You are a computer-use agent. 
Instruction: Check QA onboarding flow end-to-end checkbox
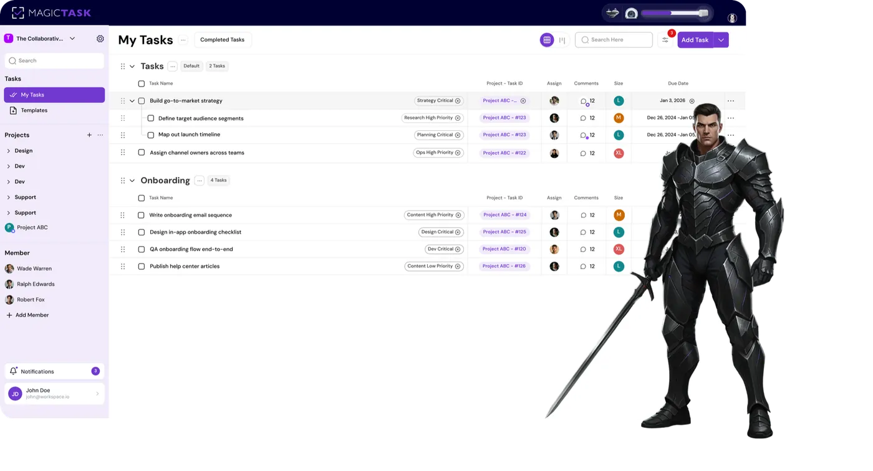coord(142,249)
